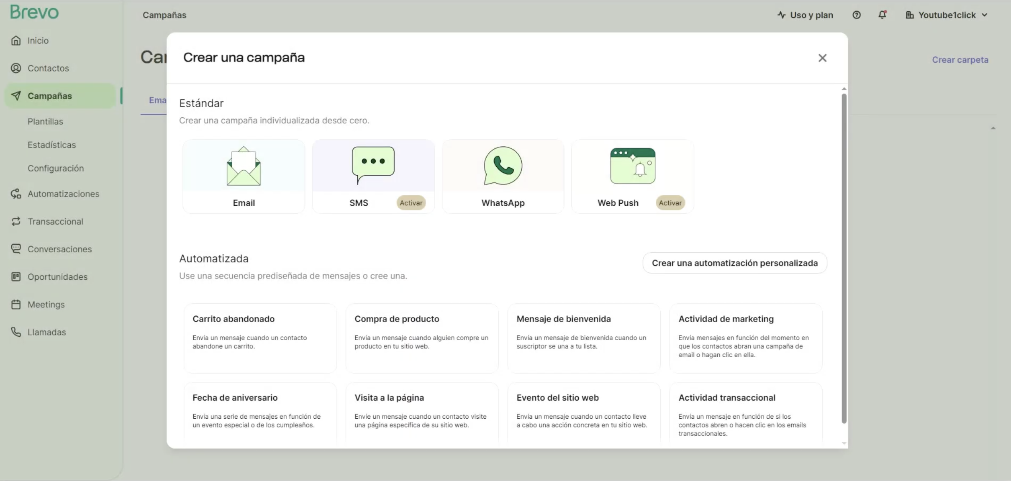This screenshot has height=481, width=1011.
Task: Select the Oportunidades icon
Action: (16, 276)
